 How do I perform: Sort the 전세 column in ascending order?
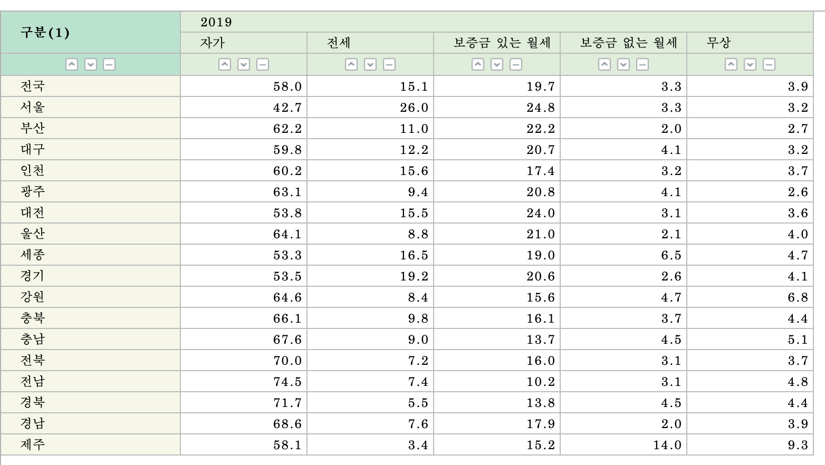coord(351,64)
